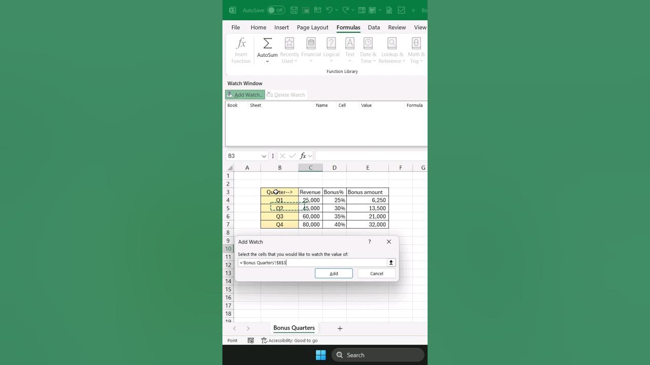Open the Windows Start menu

(x=321, y=355)
